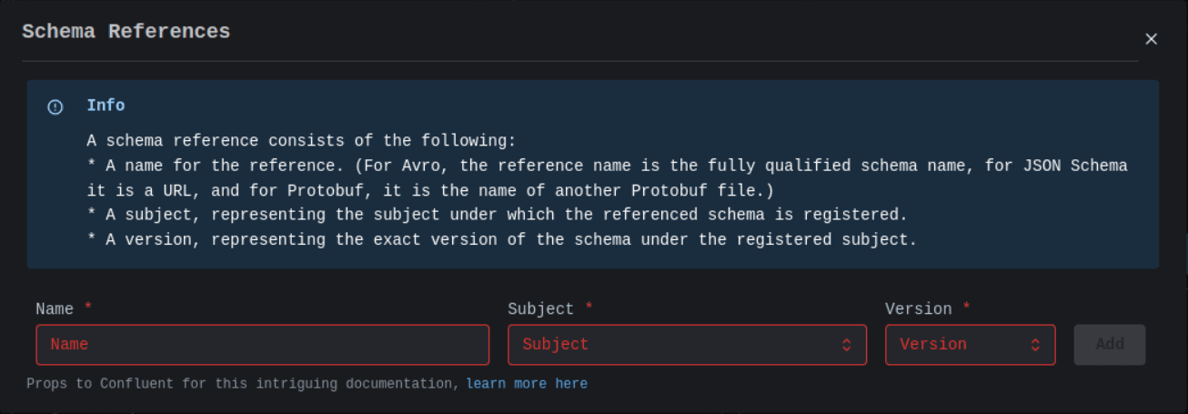Screen dimensions: 1188x414
Task: Click the Info alert circle icon
Action: click(55, 107)
